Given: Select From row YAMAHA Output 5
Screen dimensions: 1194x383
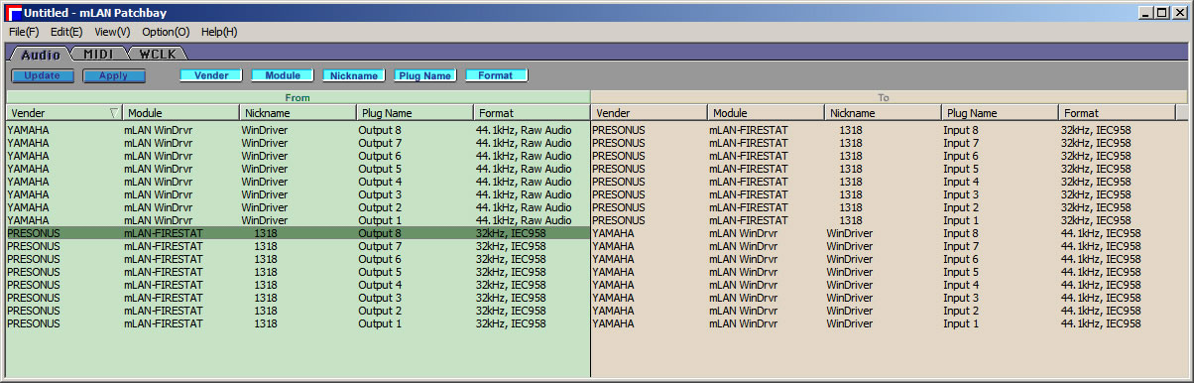Looking at the screenshot, I should [x=298, y=169].
